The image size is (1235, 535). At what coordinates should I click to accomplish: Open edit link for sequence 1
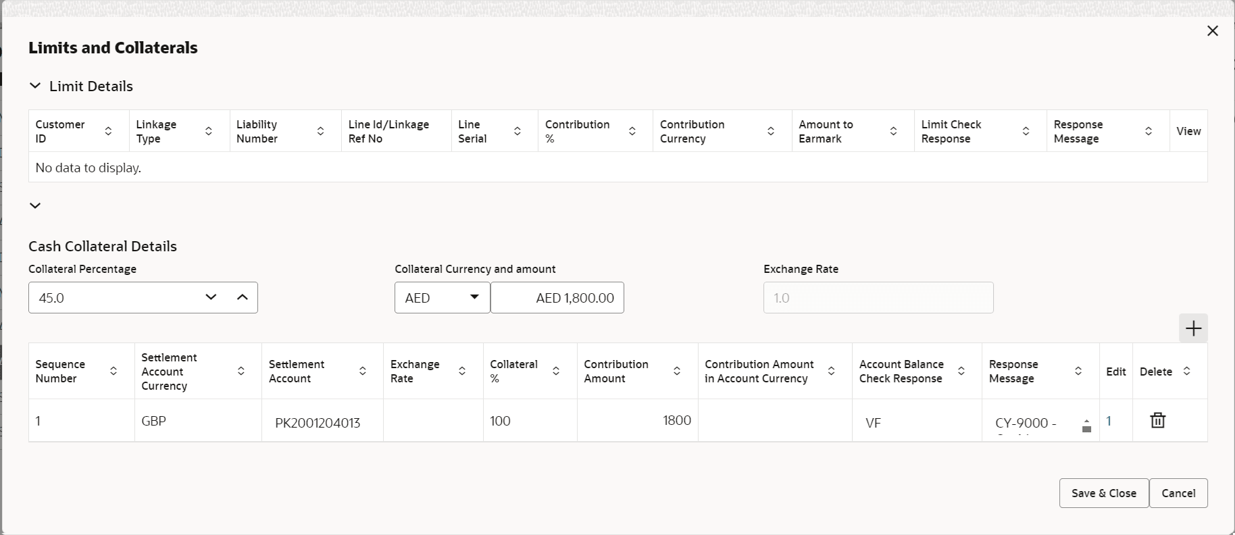click(x=1109, y=421)
